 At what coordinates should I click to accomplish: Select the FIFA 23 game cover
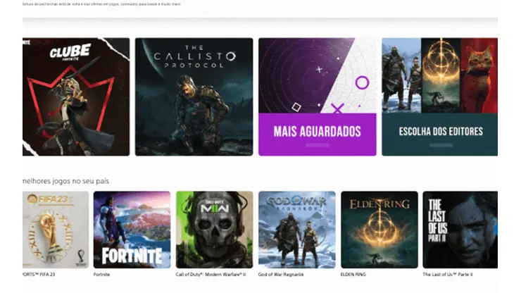(x=56, y=230)
